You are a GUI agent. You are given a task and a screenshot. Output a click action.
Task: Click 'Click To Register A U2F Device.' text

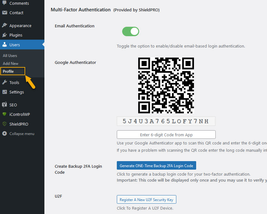145,208
